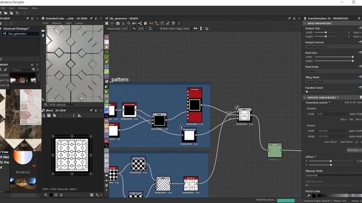Click the Random Seed expose icon
The width and height of the screenshot is (362, 203).
(x=360, y=87)
